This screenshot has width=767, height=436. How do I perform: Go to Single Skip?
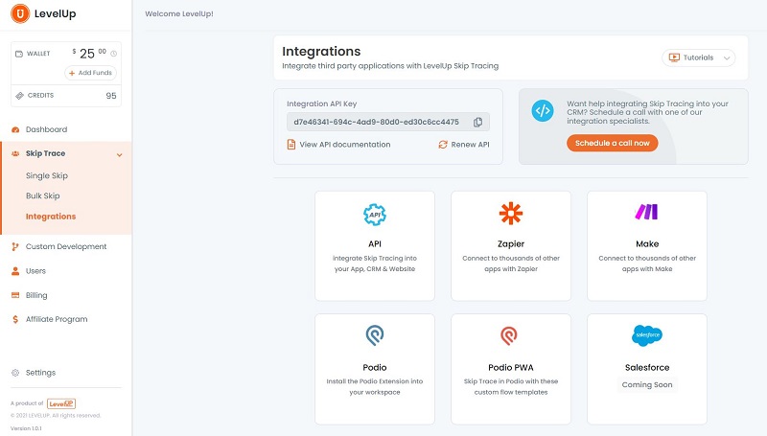pyautogui.click(x=47, y=175)
